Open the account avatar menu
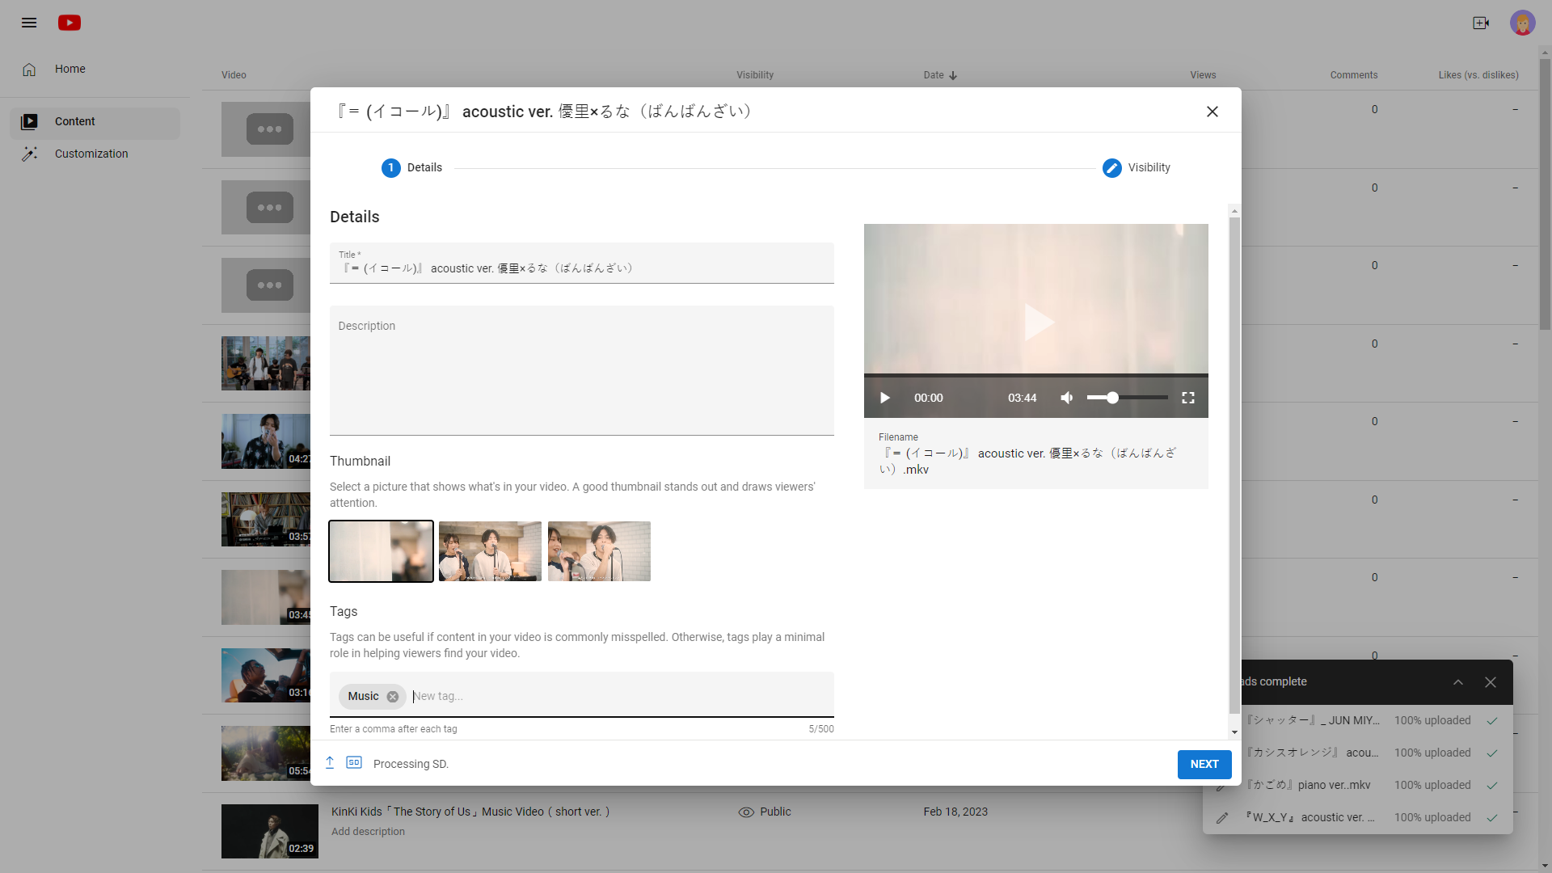This screenshot has width=1552, height=873. tap(1522, 23)
